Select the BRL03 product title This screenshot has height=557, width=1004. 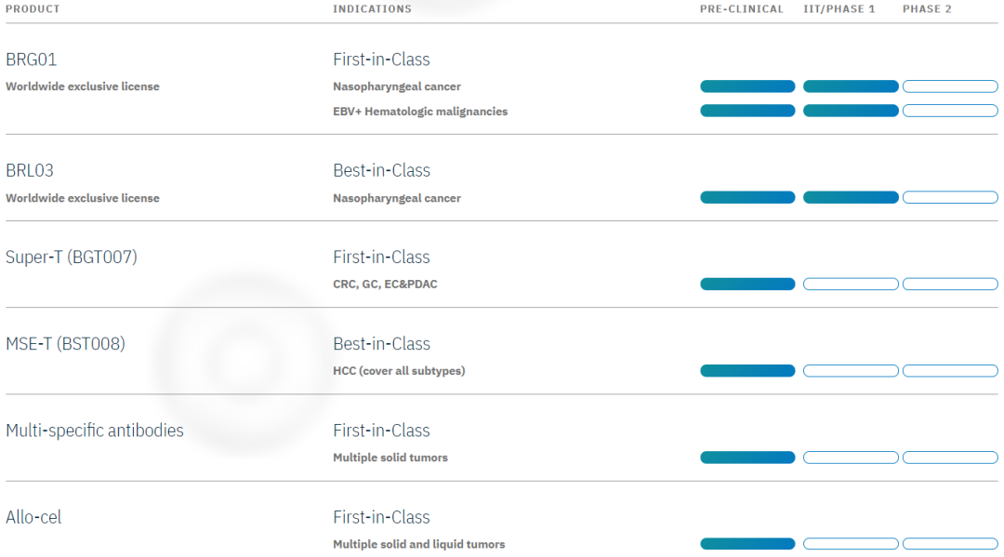[30, 171]
